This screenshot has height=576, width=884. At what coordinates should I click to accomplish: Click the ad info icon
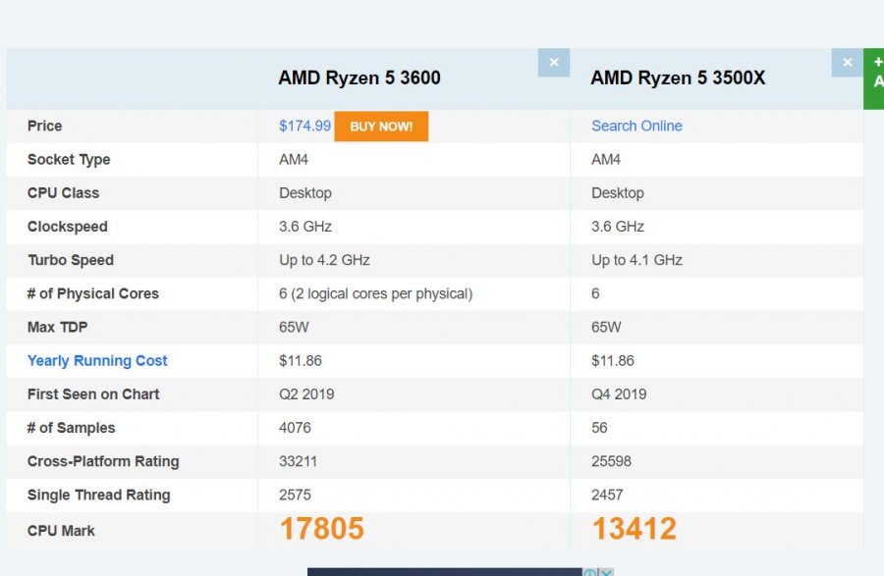pos(591,572)
